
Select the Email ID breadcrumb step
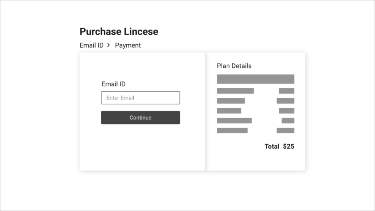(x=92, y=45)
